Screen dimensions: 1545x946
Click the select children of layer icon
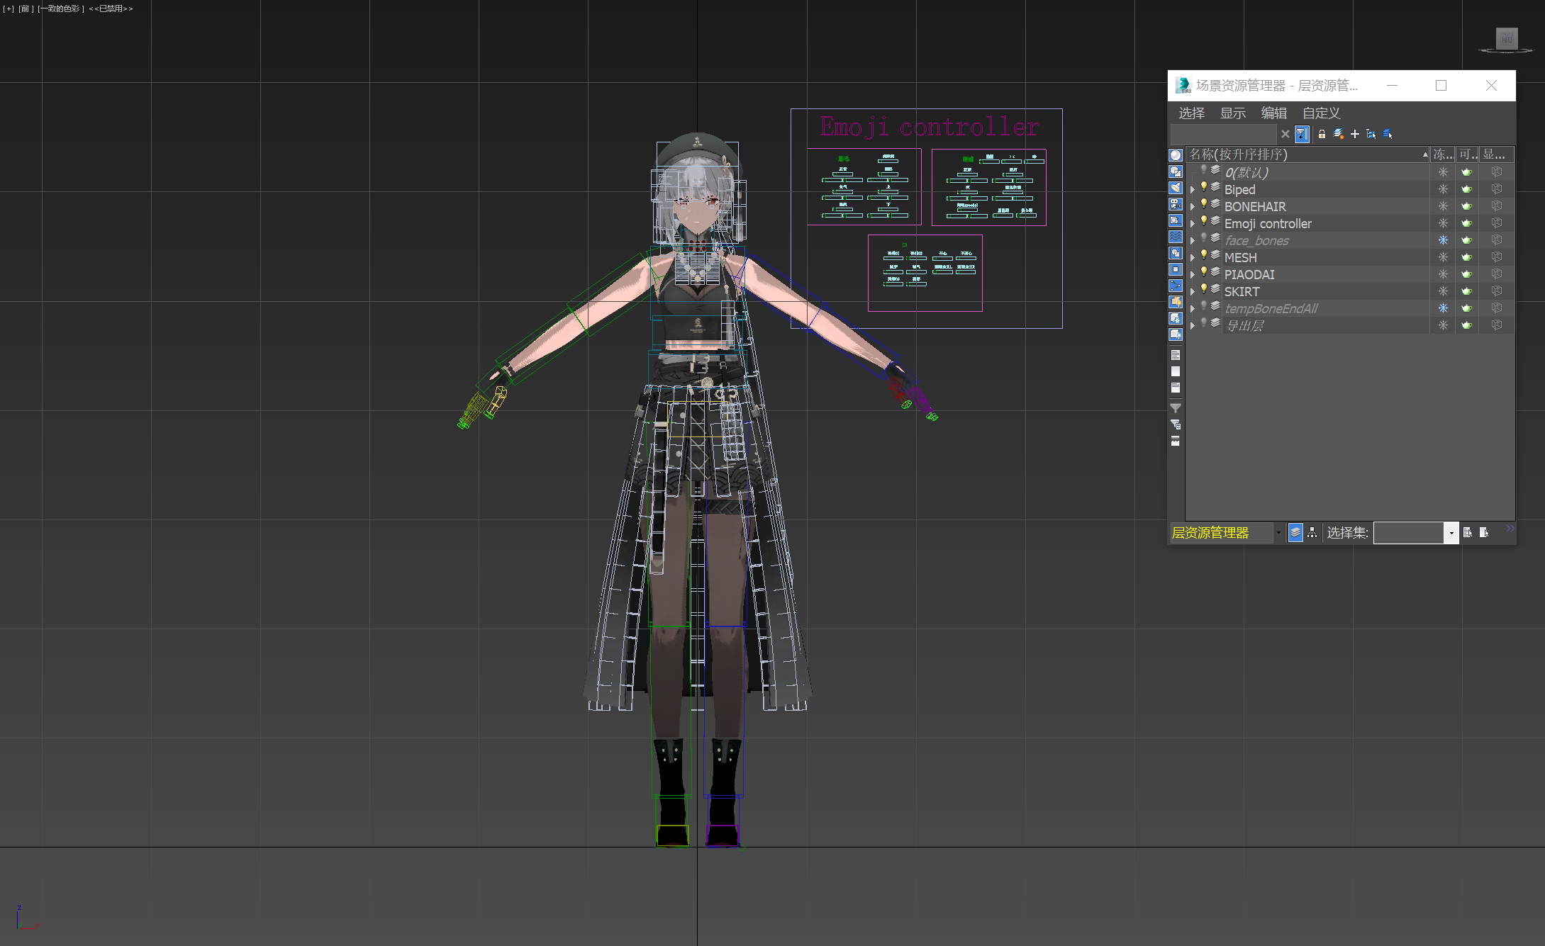1388,134
